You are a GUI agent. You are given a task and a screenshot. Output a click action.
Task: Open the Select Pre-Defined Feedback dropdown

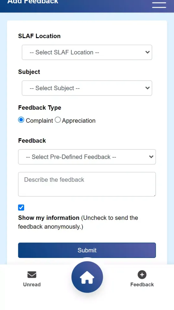(x=87, y=157)
